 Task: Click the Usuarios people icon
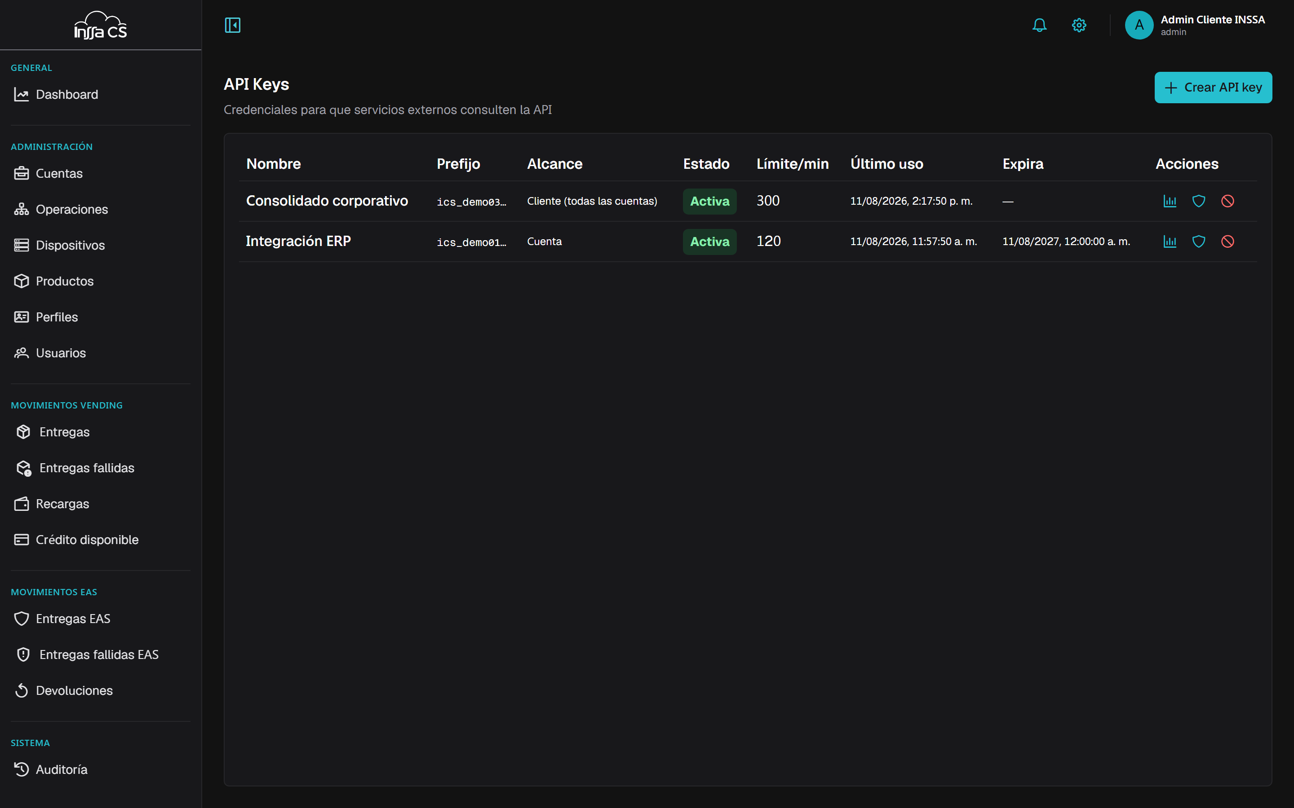click(22, 353)
